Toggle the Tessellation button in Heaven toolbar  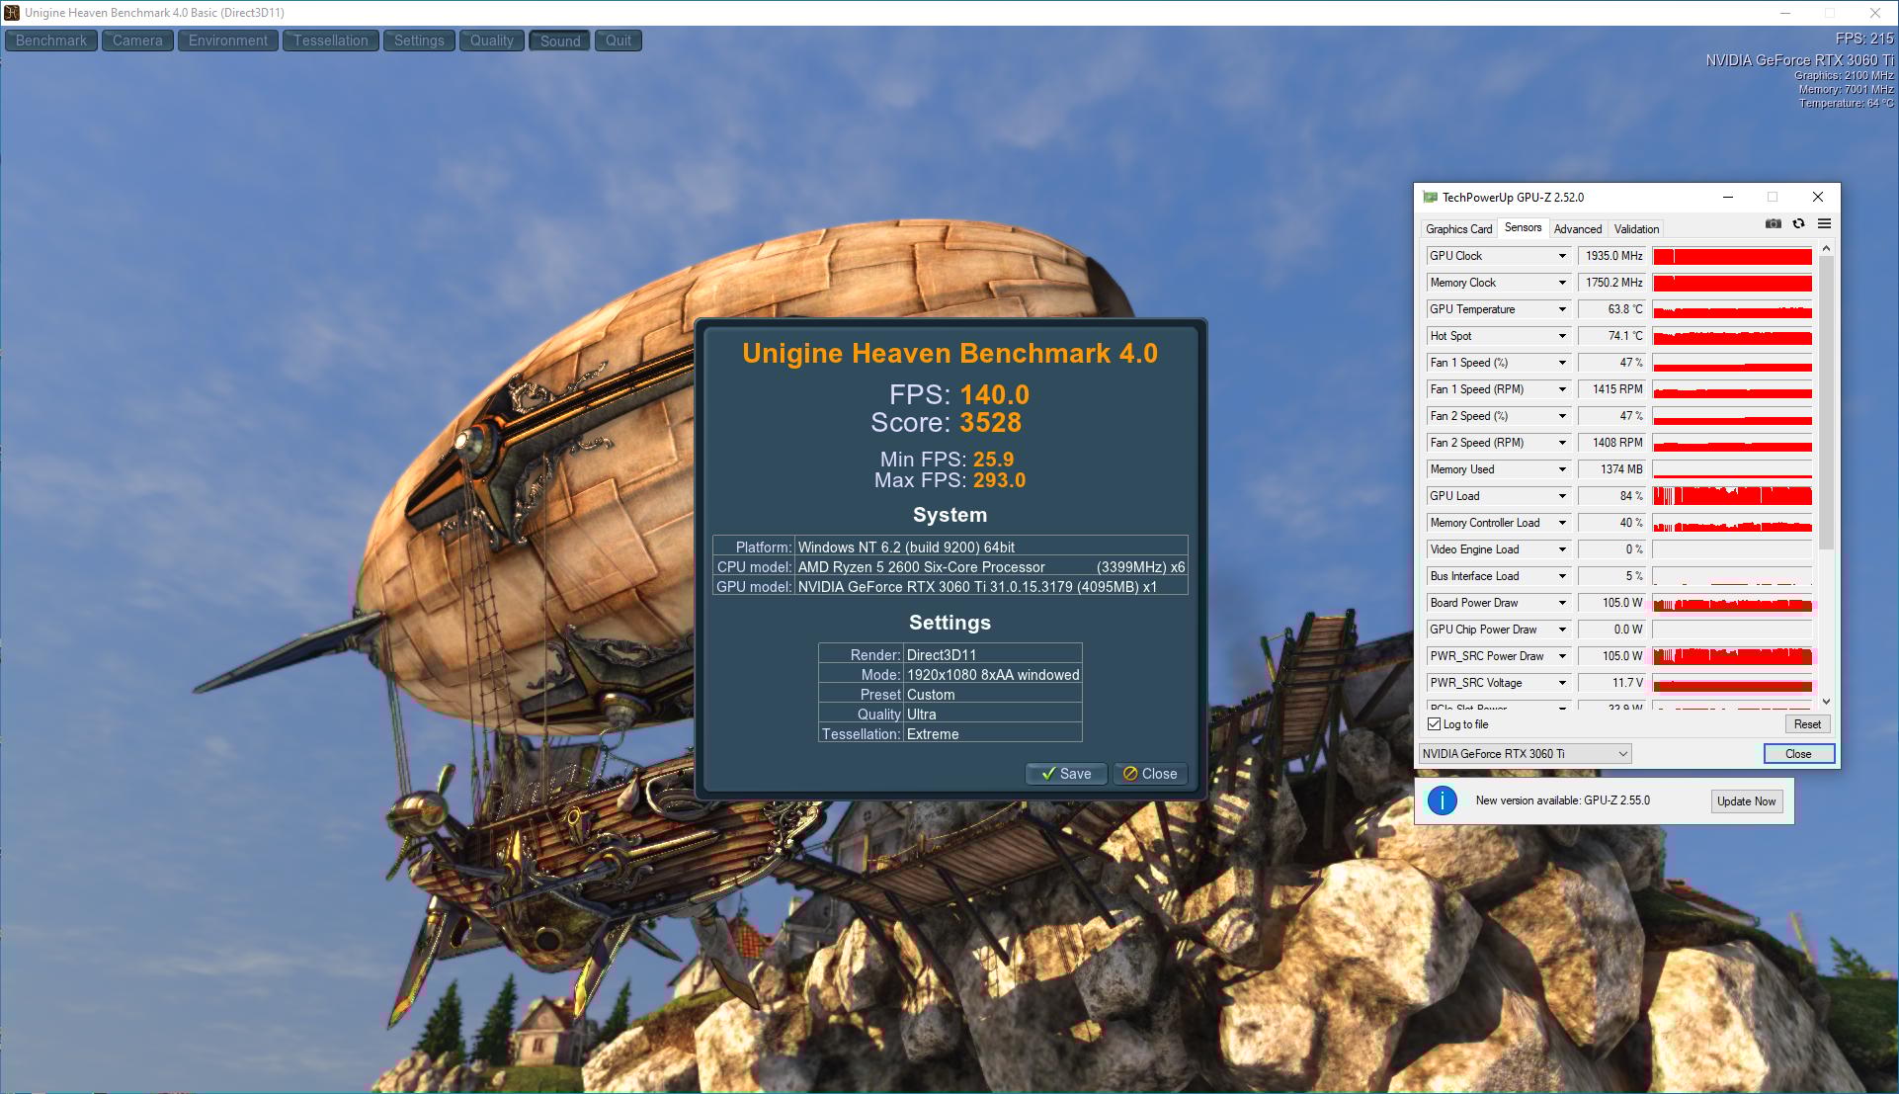click(x=330, y=41)
